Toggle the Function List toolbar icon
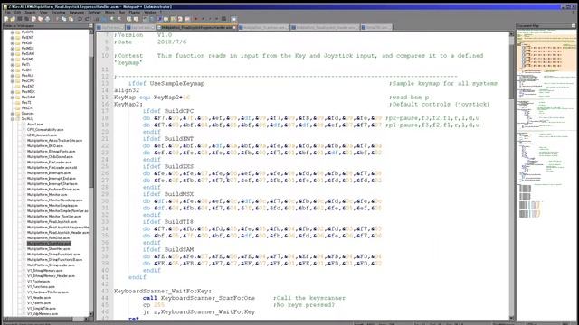579x325 pixels. [180, 19]
